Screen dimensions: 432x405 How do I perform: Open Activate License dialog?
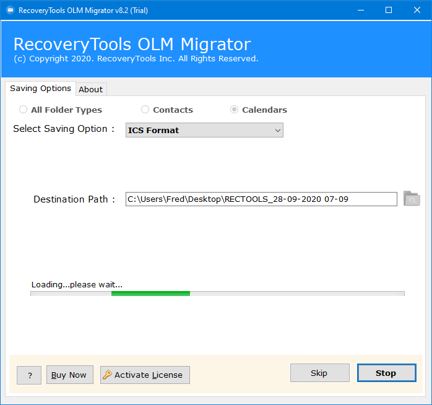click(x=145, y=375)
